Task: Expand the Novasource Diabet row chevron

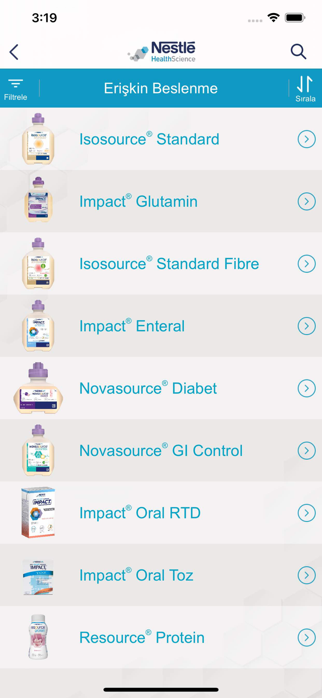Action: 306,389
